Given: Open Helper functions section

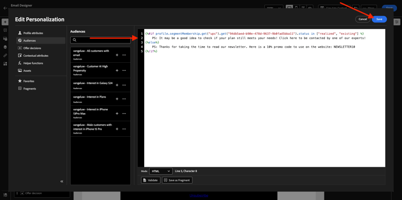Looking at the screenshot, I should click(41, 63).
